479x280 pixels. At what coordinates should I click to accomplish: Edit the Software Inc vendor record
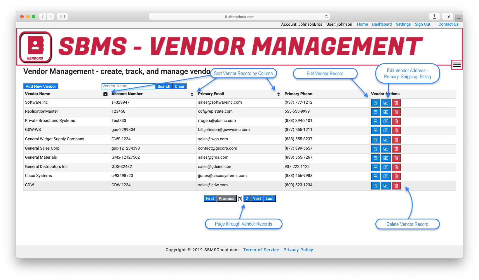(375, 103)
